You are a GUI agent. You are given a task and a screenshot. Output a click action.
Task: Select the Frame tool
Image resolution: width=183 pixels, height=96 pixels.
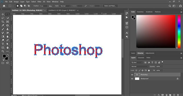(8, 22)
